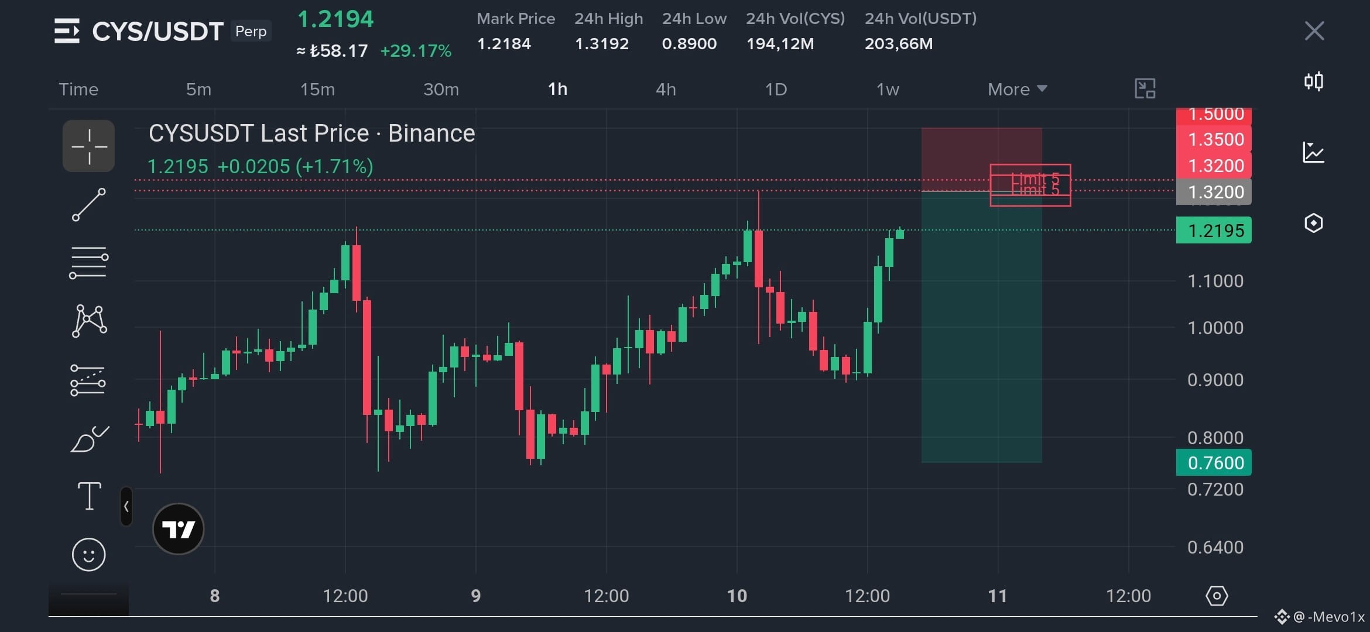The image size is (1370, 632).
Task: Toggle the picture-in-picture chart layout icon
Action: [x=1145, y=89]
